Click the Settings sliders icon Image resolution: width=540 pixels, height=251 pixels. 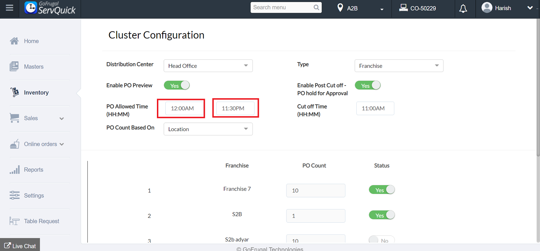click(x=15, y=195)
